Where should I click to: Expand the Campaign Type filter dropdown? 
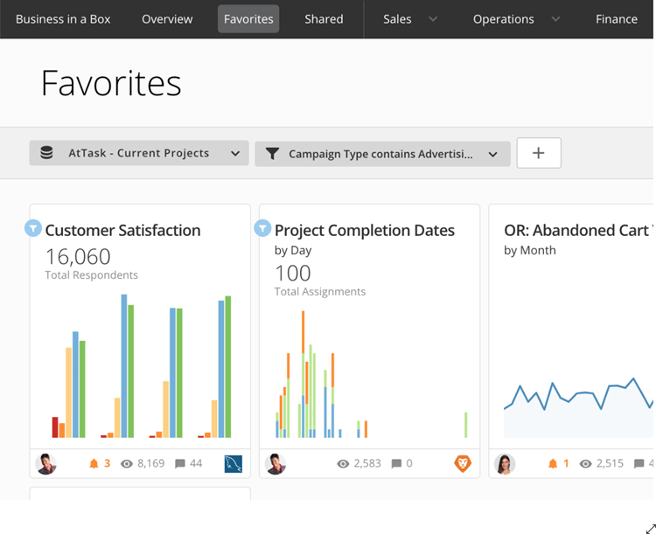tap(382, 154)
